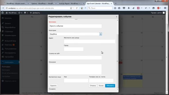Open the Категория Deadline dropdown arrow
This screenshot has width=169, height=95.
[x=101, y=34]
